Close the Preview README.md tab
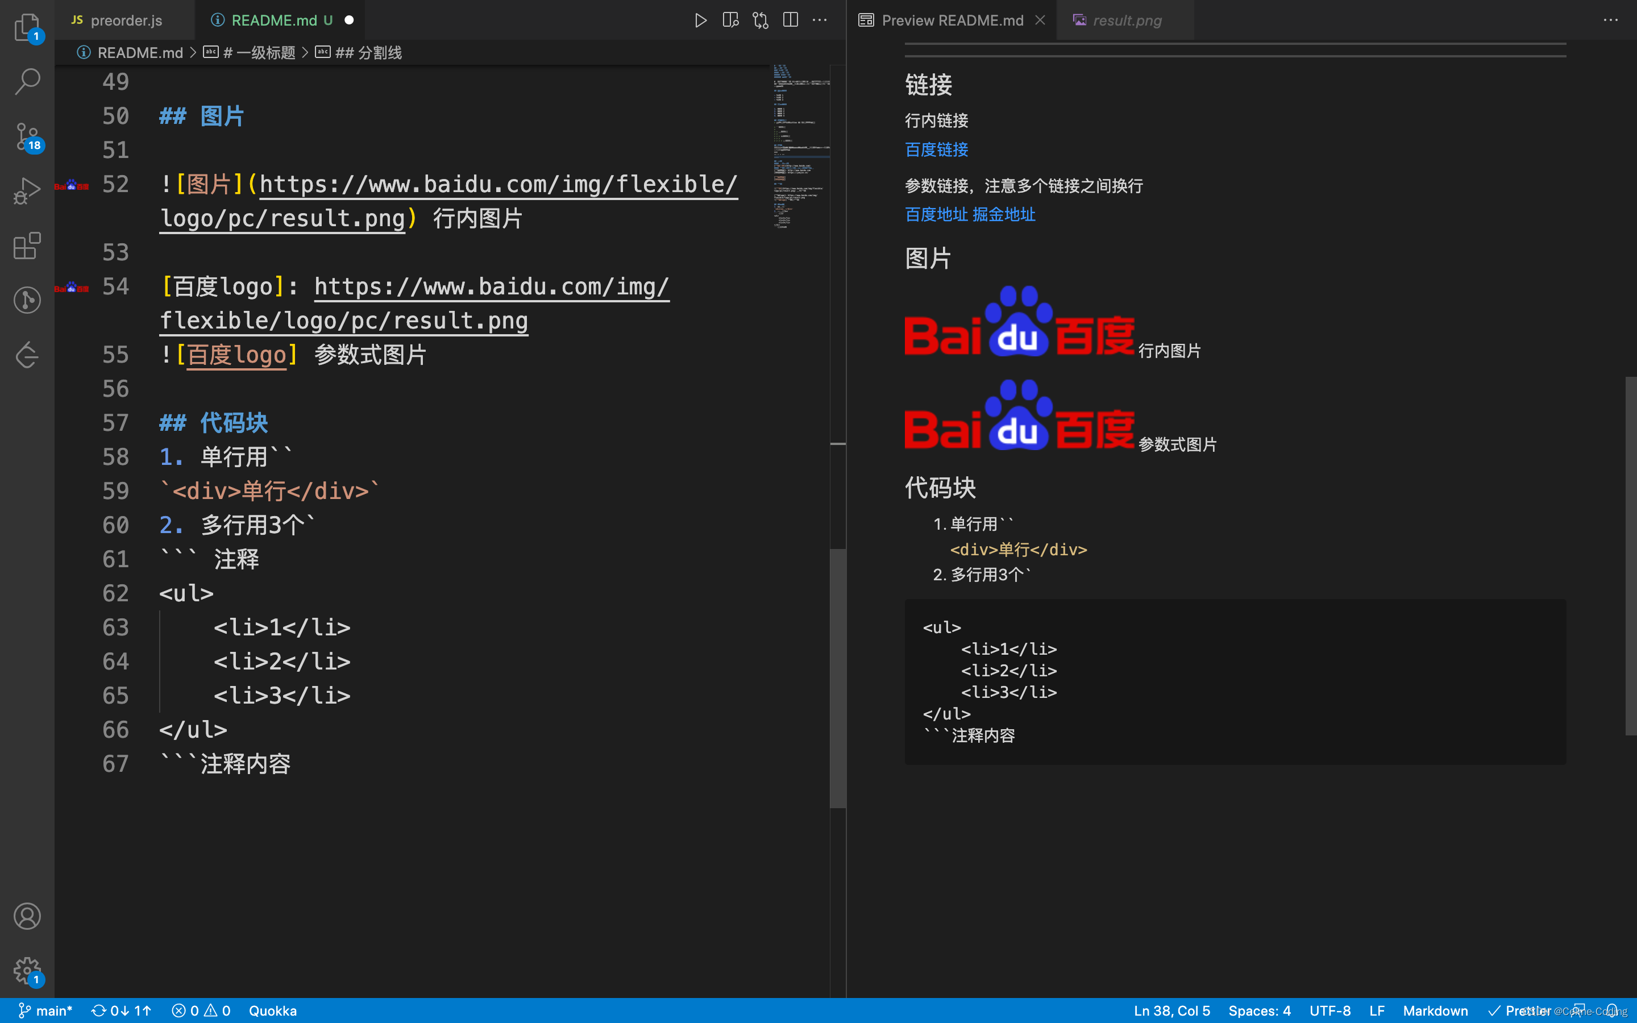1637x1023 pixels. coord(1040,20)
